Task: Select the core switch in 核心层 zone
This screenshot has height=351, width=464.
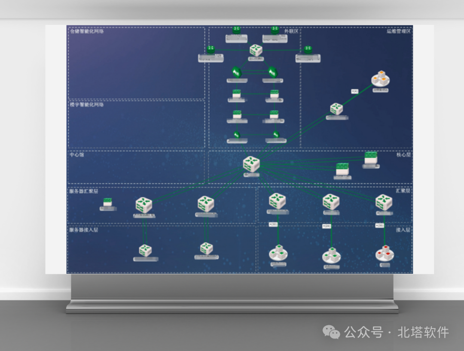Action: [251, 164]
